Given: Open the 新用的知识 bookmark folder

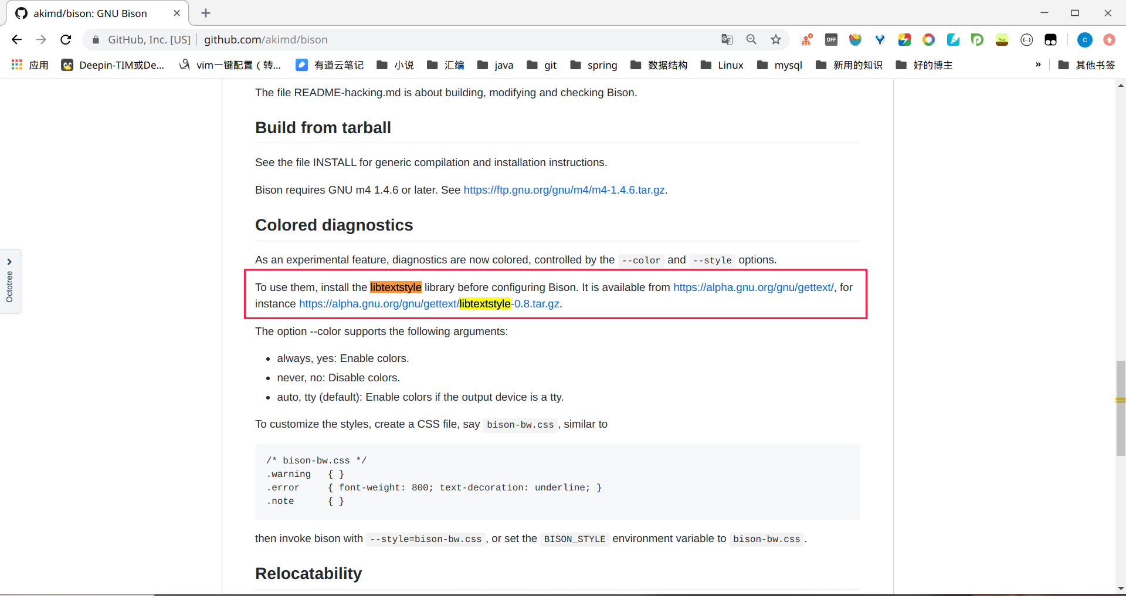Looking at the screenshot, I should 849,65.
